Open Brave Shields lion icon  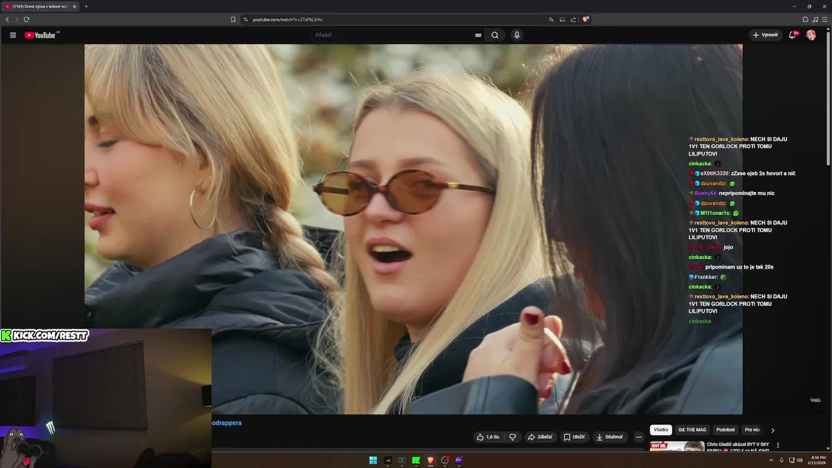(x=586, y=19)
